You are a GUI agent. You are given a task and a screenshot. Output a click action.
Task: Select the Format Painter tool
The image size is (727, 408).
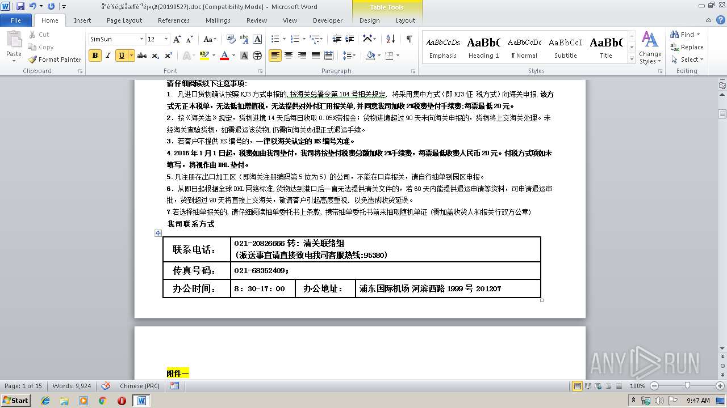pos(55,59)
